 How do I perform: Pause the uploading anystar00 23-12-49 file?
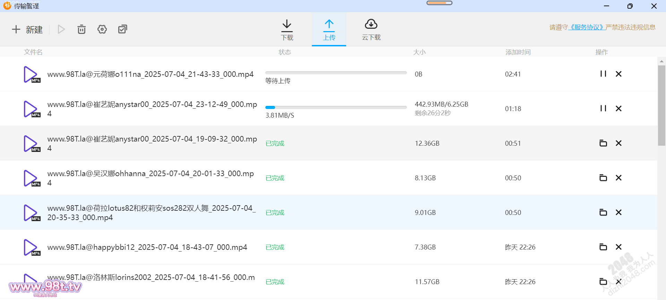[603, 108]
